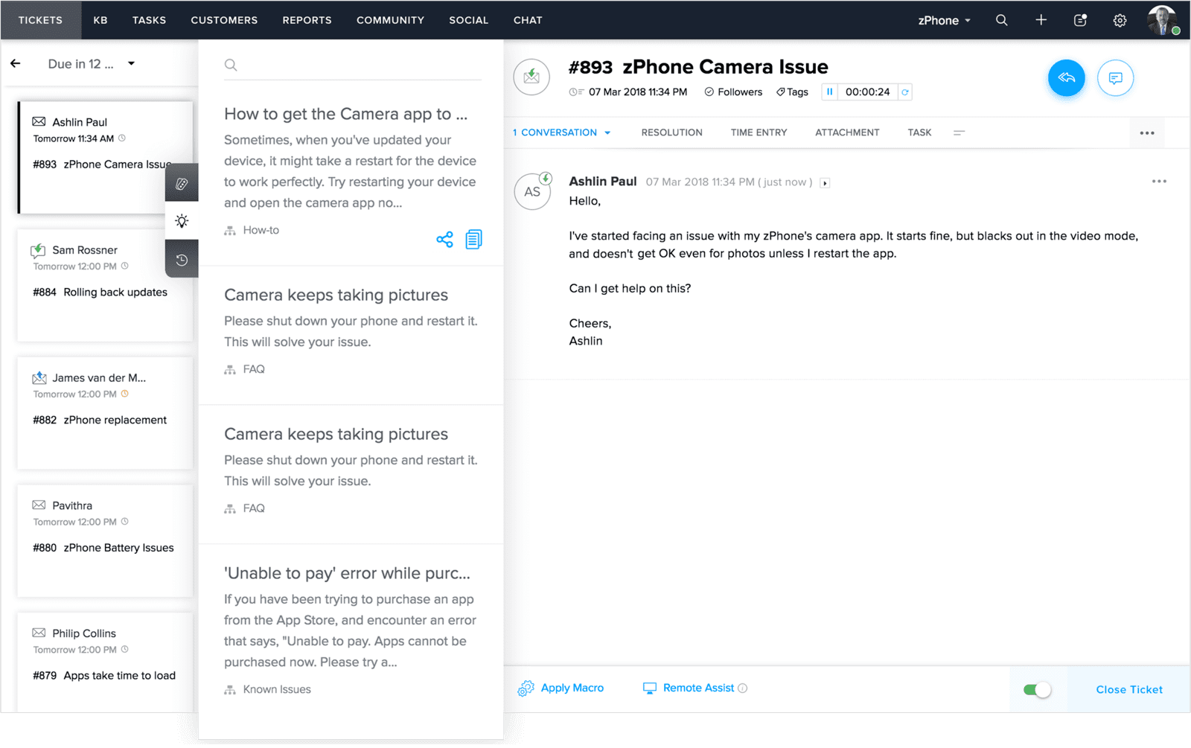The image size is (1191, 748).
Task: Click the timer value 00:00:24
Action: [867, 92]
